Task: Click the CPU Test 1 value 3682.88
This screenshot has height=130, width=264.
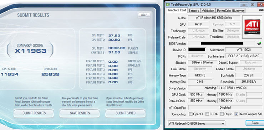Action: pos(117,48)
